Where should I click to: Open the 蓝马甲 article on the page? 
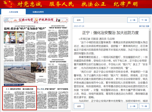click(58, 62)
